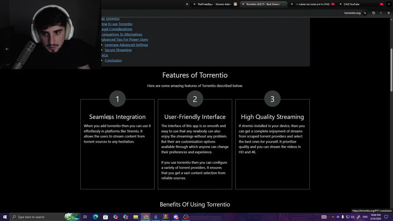Viewport: 393px width, 221px height.
Task: Click the page vertical scrollbar thumb
Action: (391, 70)
